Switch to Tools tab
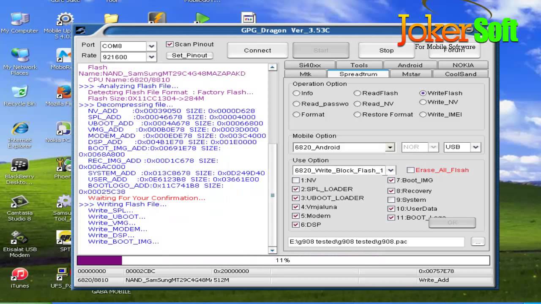The image size is (541, 304). (359, 65)
